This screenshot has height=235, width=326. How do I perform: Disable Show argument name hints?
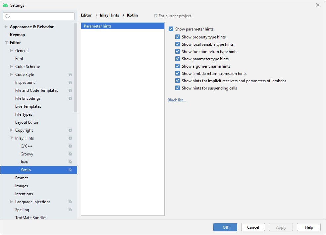pos(178,66)
